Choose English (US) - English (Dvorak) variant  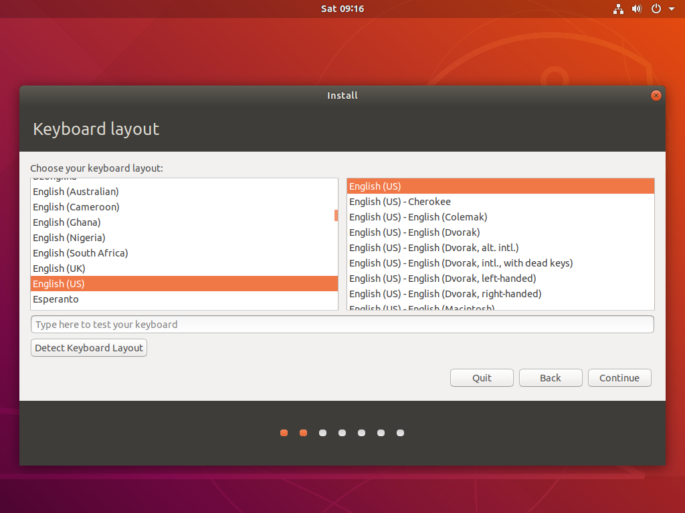tap(500, 232)
